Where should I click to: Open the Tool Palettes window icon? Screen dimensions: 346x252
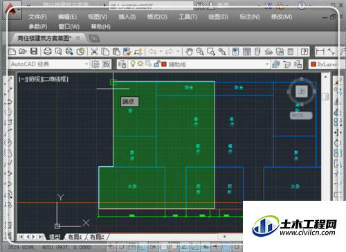click(257, 51)
